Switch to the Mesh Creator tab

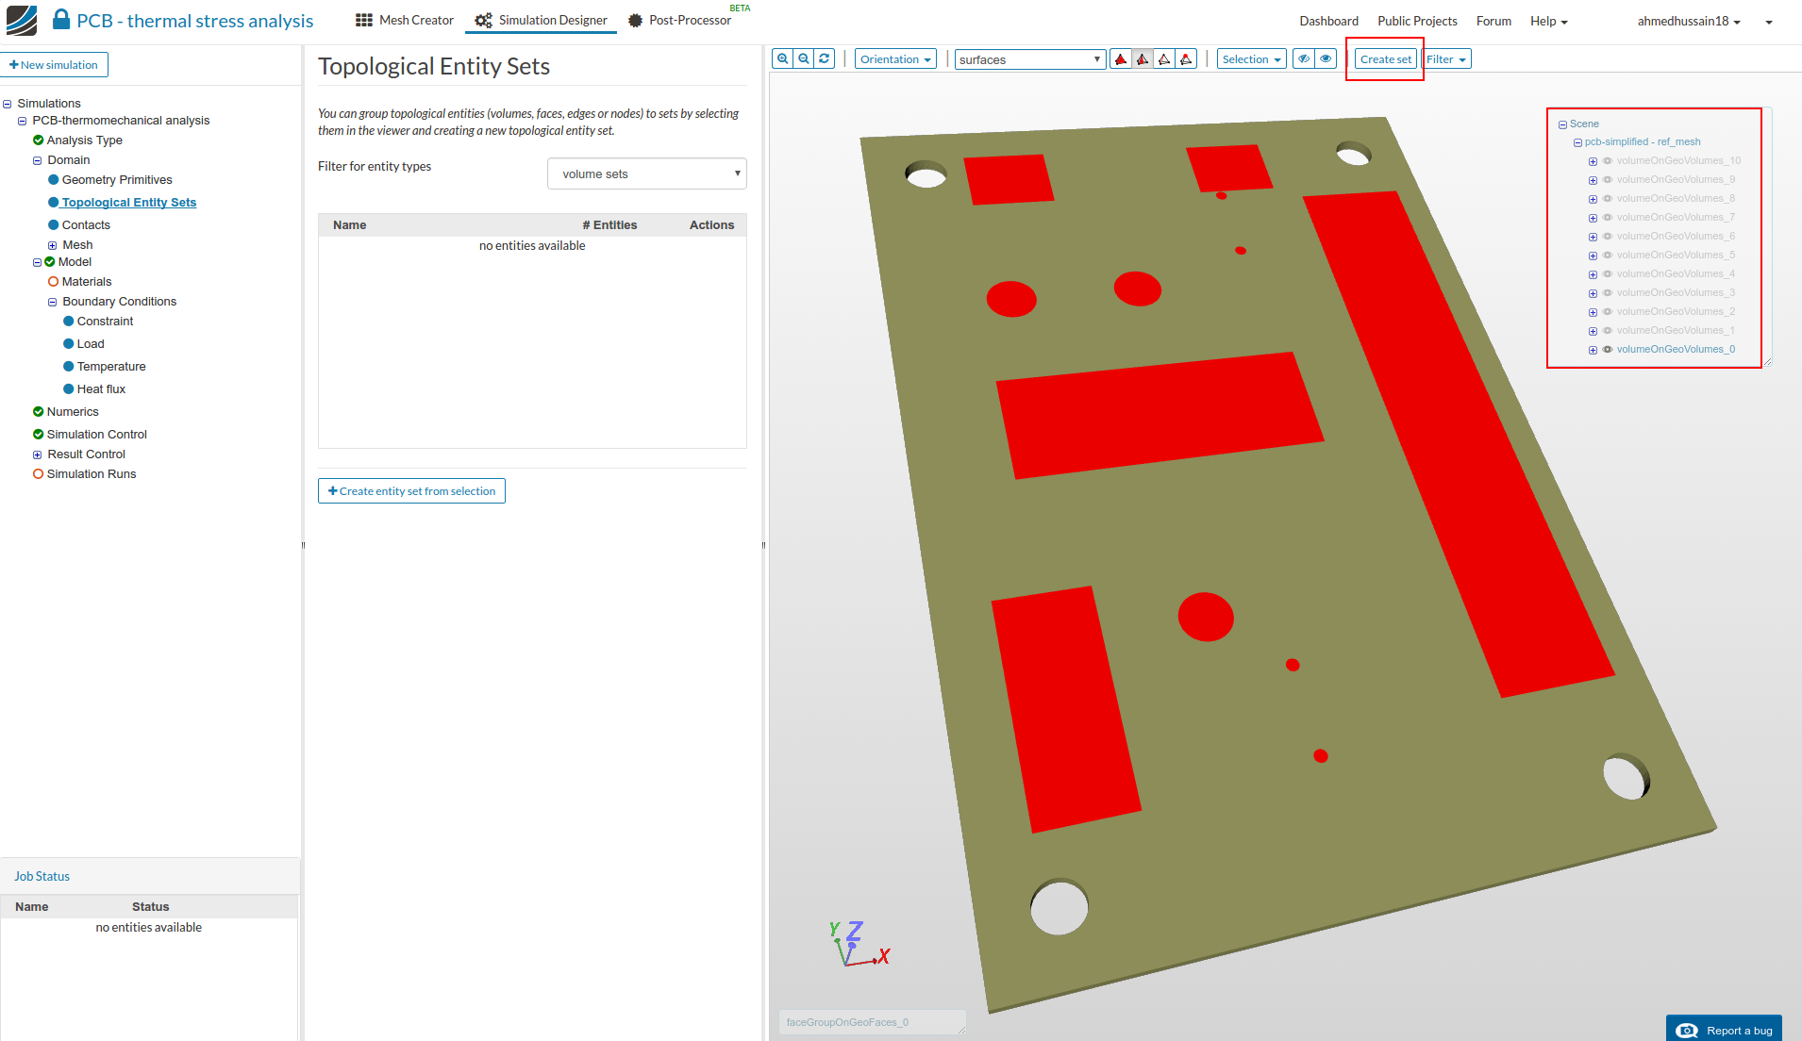coord(405,20)
